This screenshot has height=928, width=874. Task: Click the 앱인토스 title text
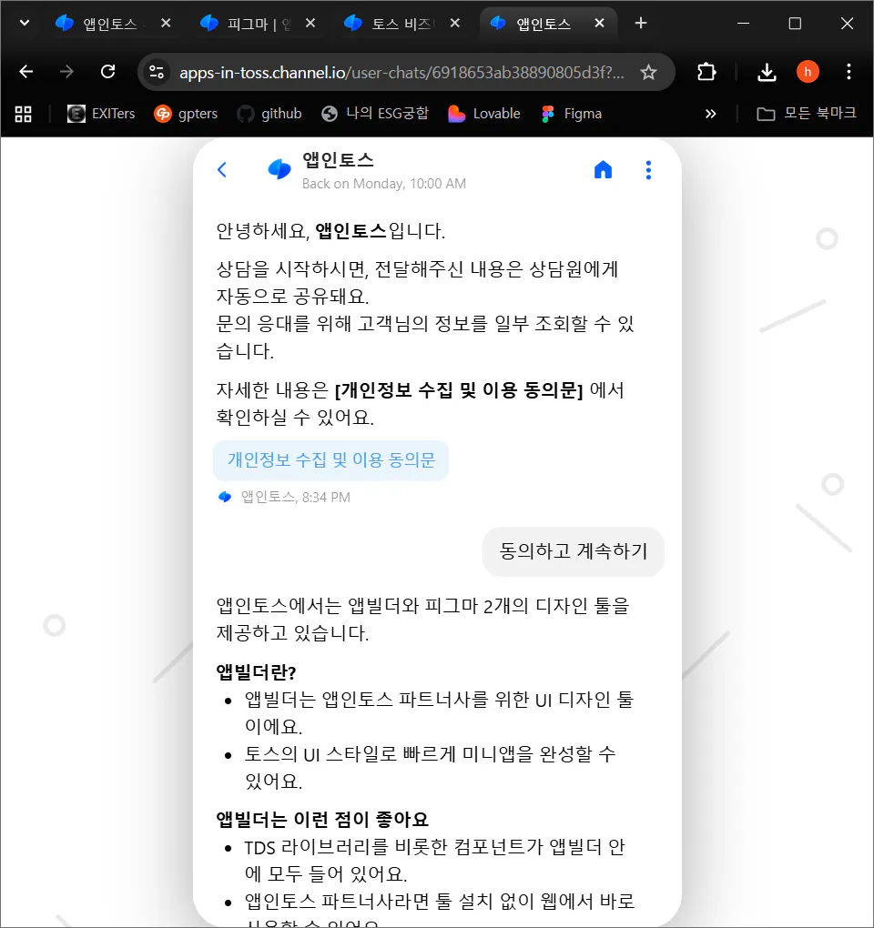tap(338, 160)
